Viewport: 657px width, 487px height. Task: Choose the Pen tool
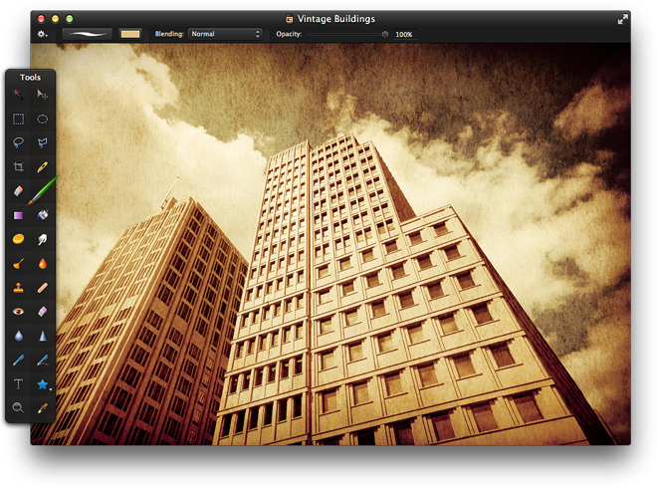pos(18,360)
